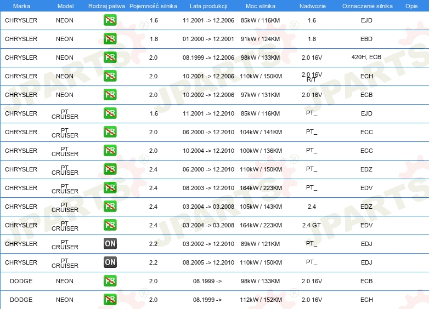Click production dates 11.2001 -> 12.2006

(208, 20)
